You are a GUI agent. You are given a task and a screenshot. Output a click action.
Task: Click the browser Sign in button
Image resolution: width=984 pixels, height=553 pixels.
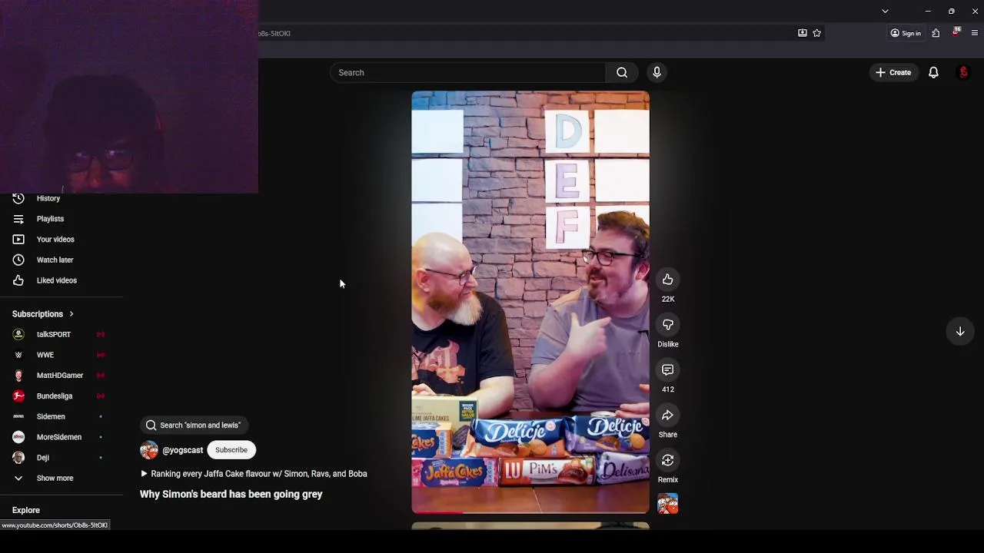[906, 33]
